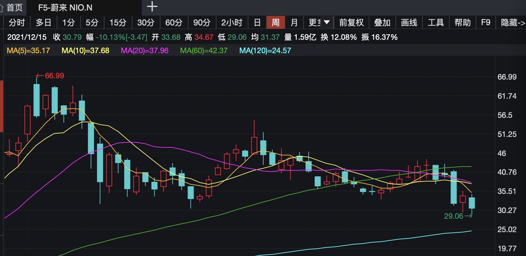Click the average price 31.37
The height and width of the screenshot is (256, 526).
pyautogui.click(x=270, y=37)
